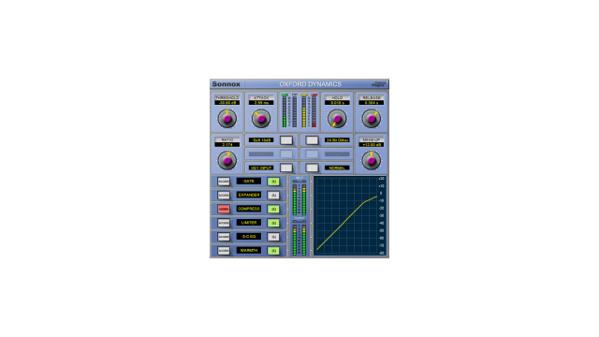Click the Release knob
The width and height of the screenshot is (599, 337).
point(372,119)
